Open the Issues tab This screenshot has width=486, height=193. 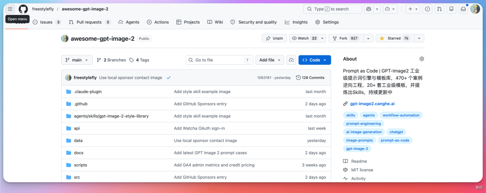tap(47, 22)
